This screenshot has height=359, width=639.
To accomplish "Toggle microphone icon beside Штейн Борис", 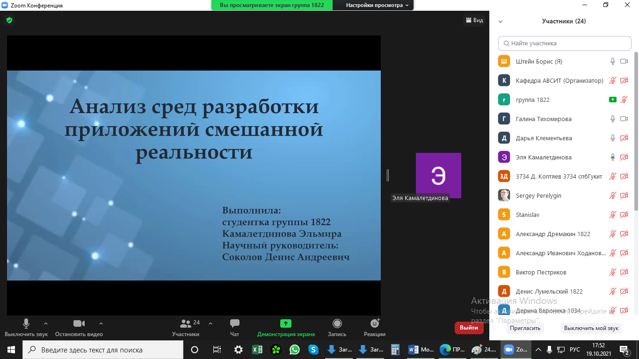I will (613, 61).
